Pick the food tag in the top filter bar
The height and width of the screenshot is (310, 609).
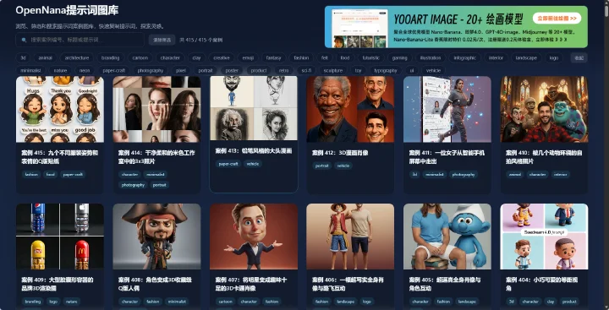pos(345,57)
